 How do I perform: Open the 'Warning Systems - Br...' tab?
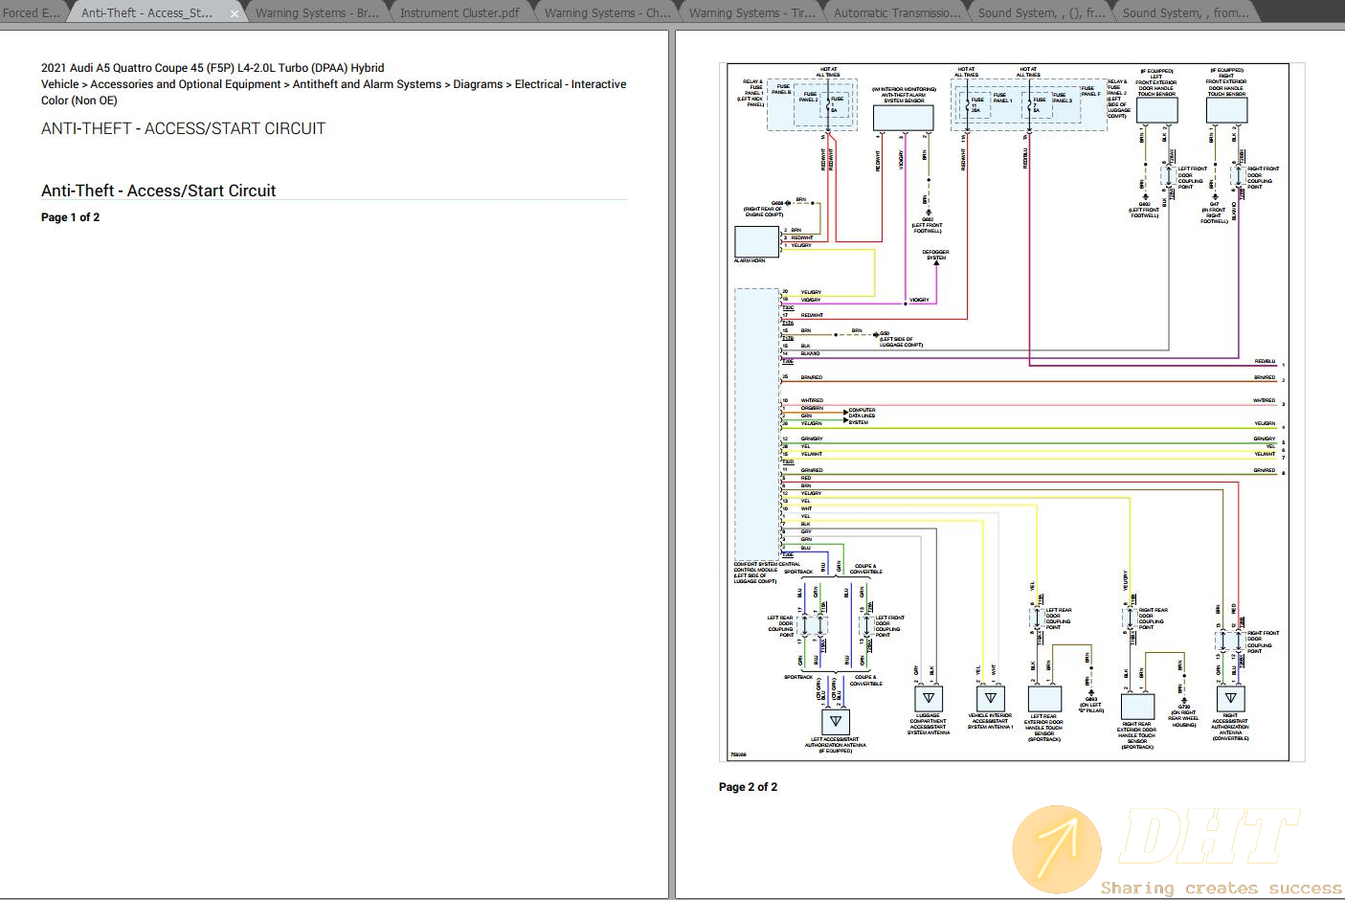(317, 12)
